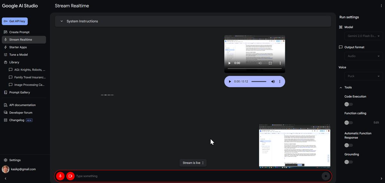Click the Type something input field
This screenshot has width=385, height=183.
tap(197, 176)
